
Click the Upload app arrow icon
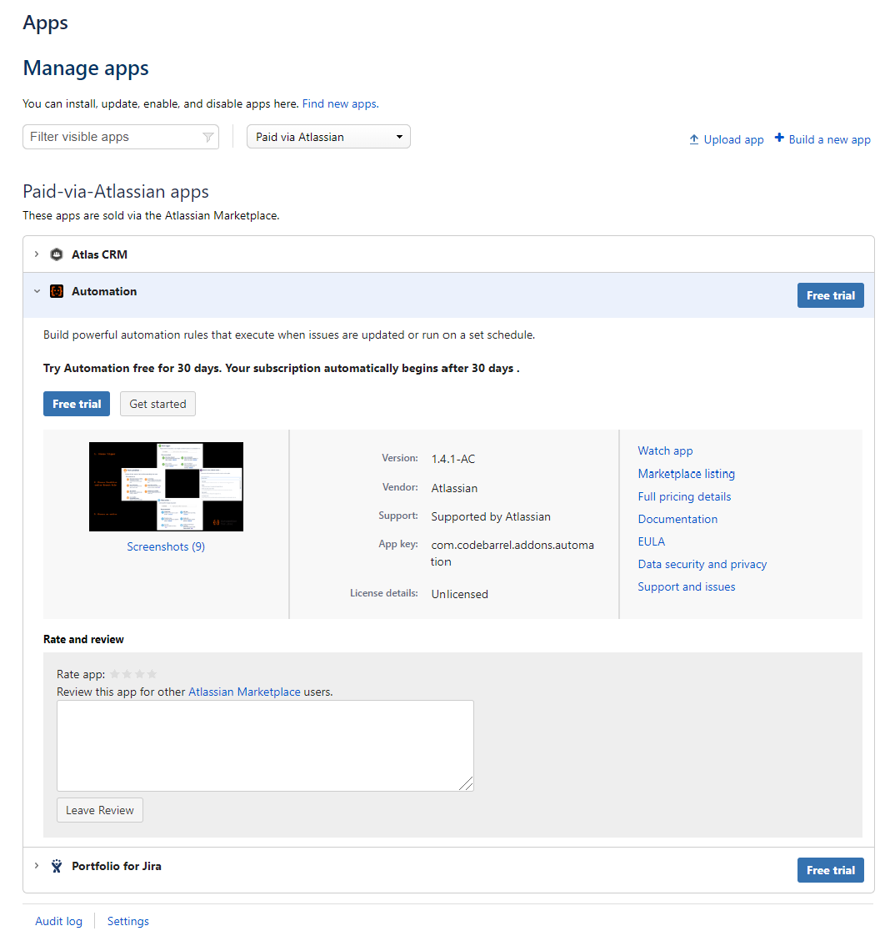point(694,139)
